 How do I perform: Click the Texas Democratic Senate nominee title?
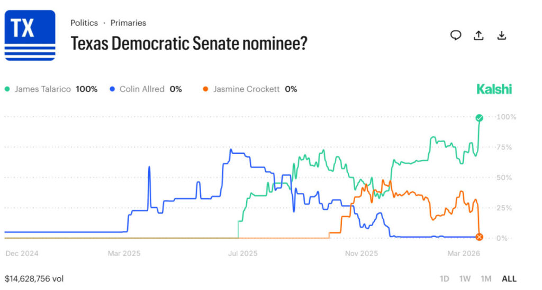coord(189,43)
